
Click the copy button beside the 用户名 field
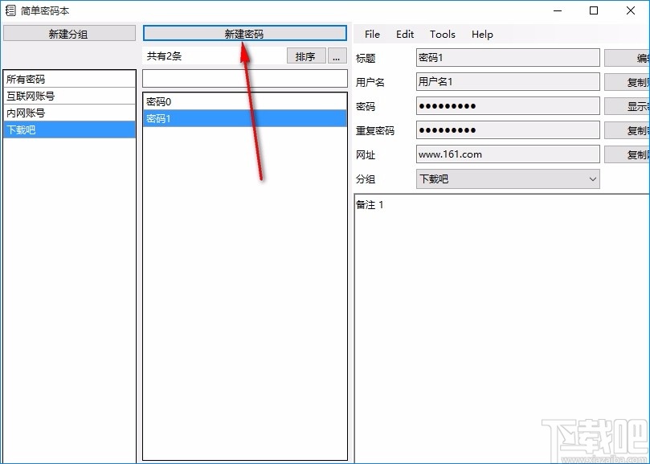click(x=628, y=82)
